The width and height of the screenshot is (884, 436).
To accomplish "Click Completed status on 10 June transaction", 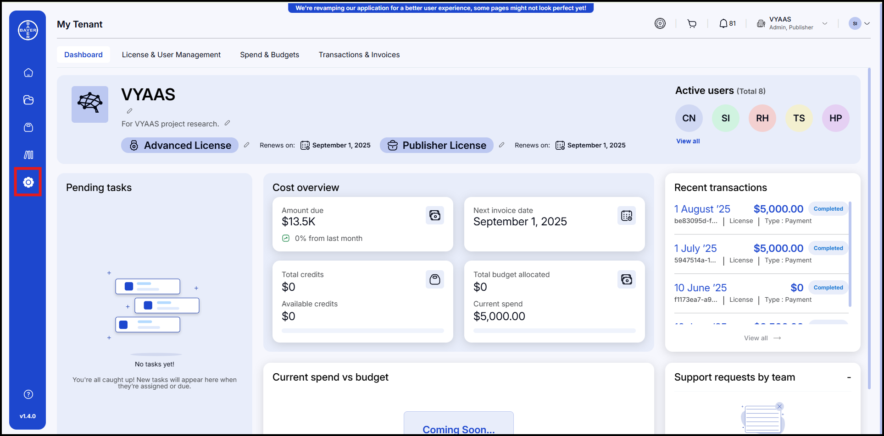I will (828, 288).
